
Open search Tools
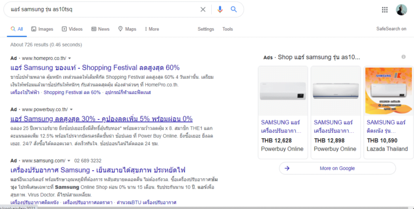tap(227, 29)
